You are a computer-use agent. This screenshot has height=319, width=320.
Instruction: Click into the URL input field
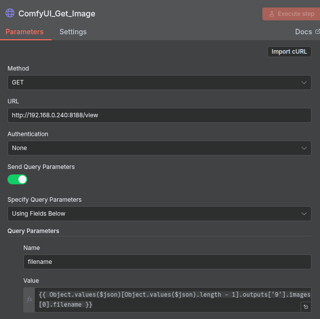pyautogui.click(x=159, y=115)
